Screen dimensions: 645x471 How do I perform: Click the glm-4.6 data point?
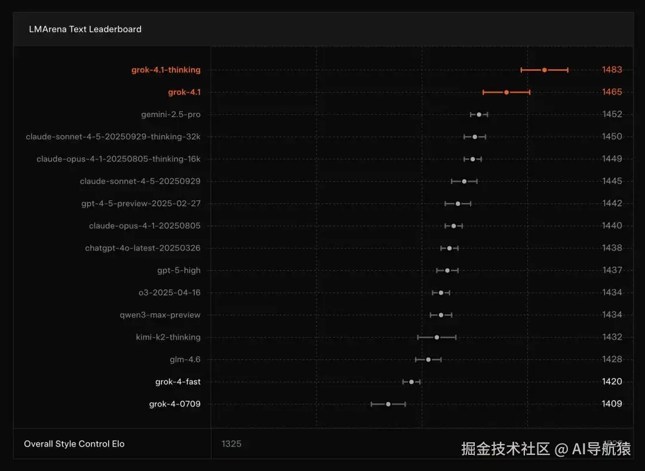point(428,359)
